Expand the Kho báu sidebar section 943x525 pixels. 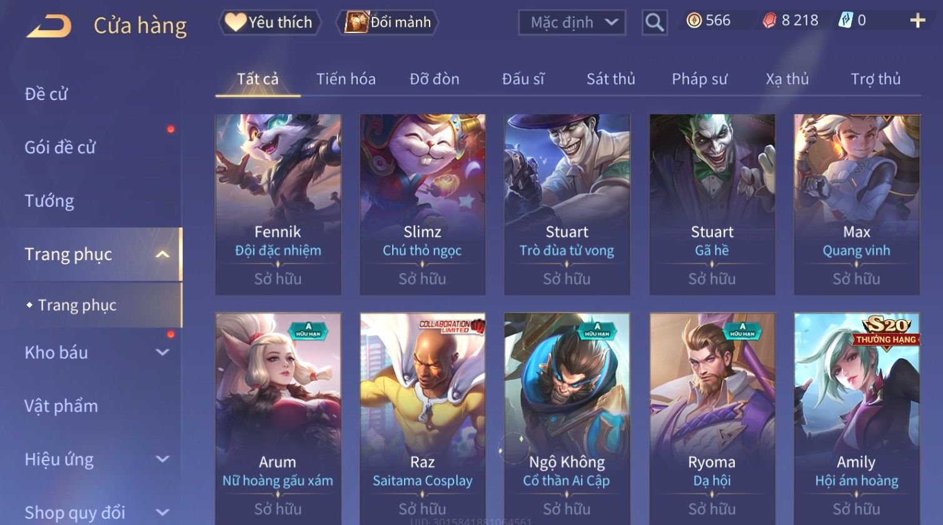point(163,352)
